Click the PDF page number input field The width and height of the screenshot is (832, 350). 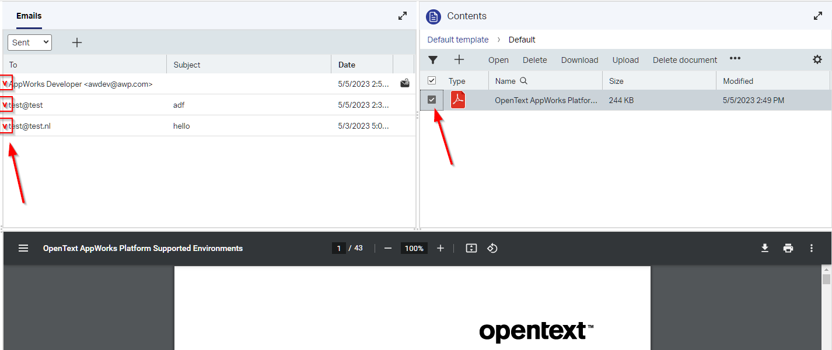(x=339, y=248)
